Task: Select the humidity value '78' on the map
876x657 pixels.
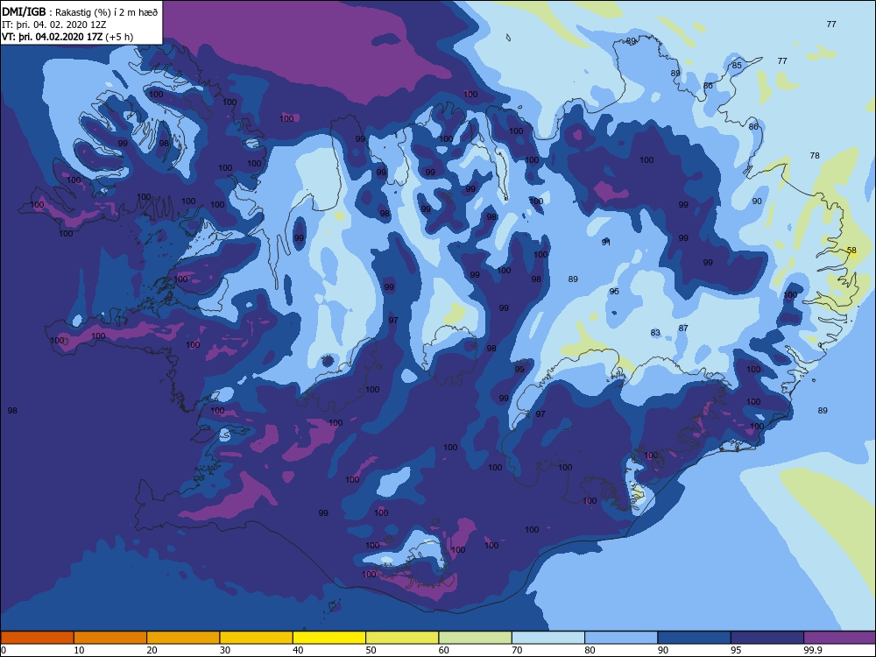Action: tap(815, 155)
